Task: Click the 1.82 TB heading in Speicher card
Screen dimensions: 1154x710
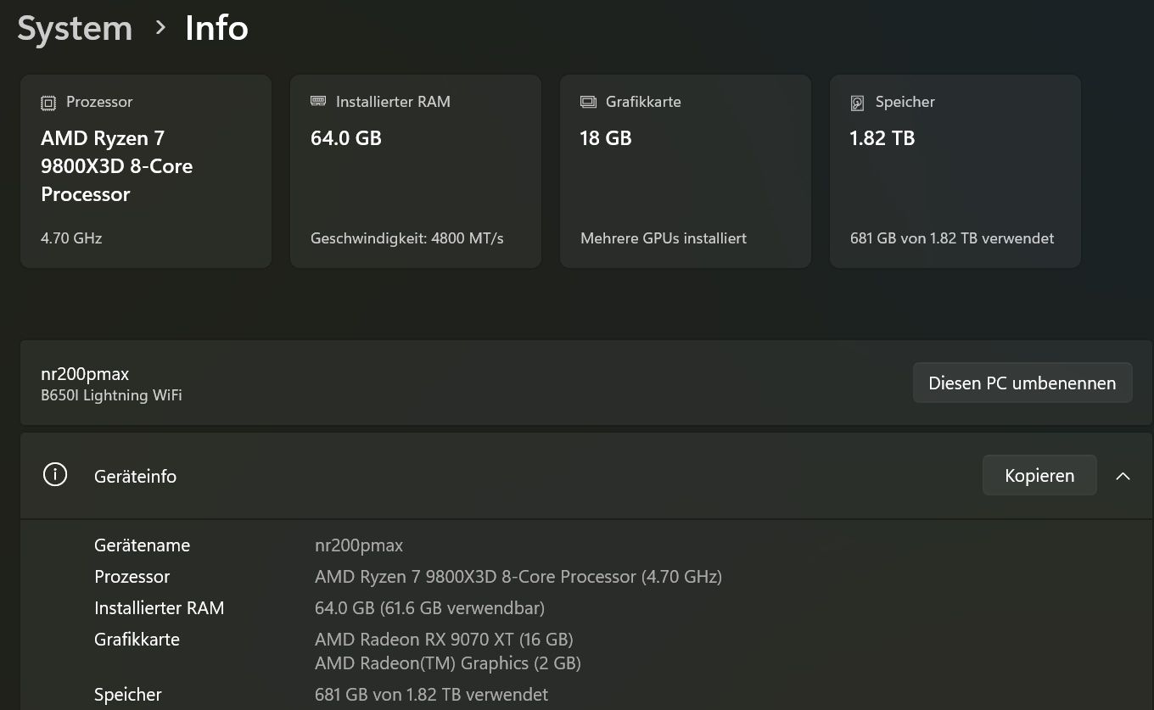Action: point(882,138)
